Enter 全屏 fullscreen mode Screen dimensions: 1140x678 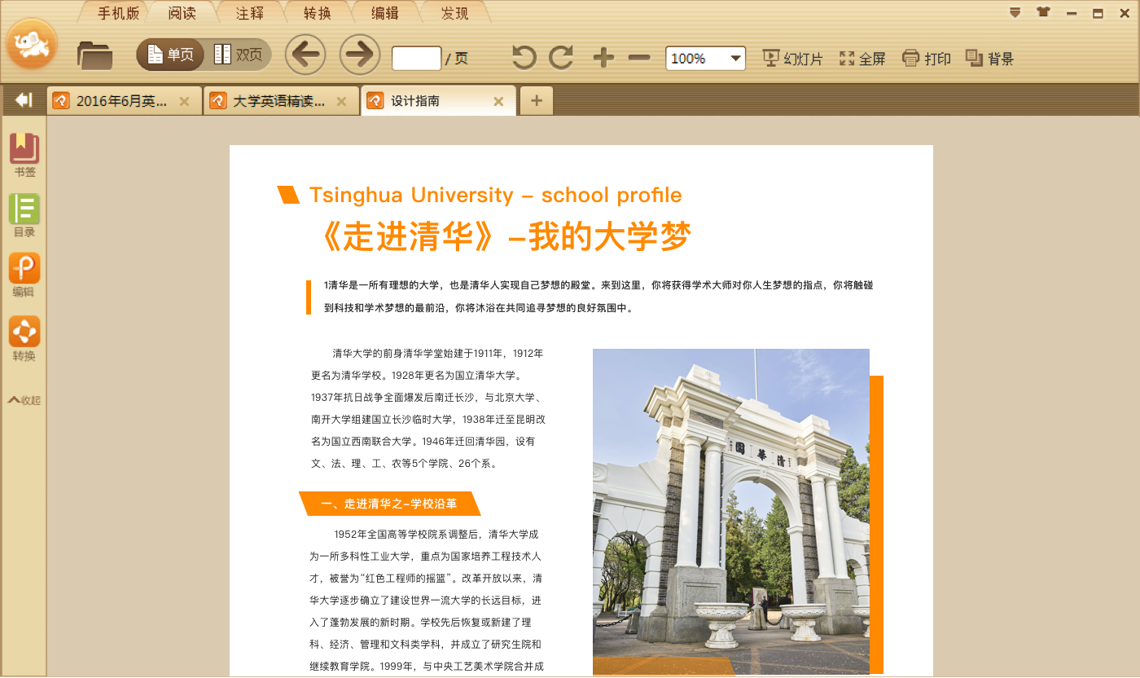click(x=861, y=57)
